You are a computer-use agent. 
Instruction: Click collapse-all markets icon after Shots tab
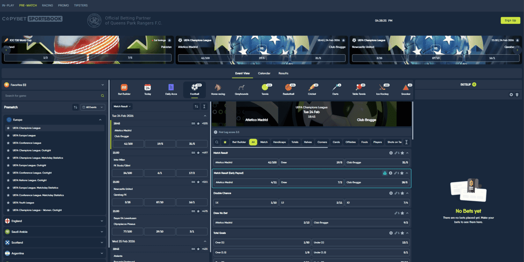tap(406, 142)
